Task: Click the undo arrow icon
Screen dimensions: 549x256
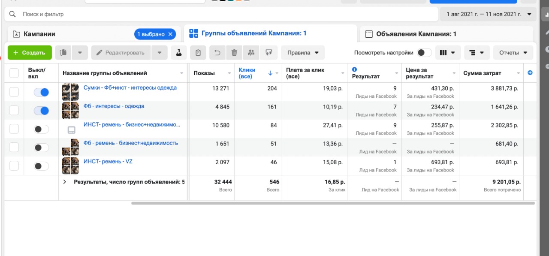Action: [217, 53]
